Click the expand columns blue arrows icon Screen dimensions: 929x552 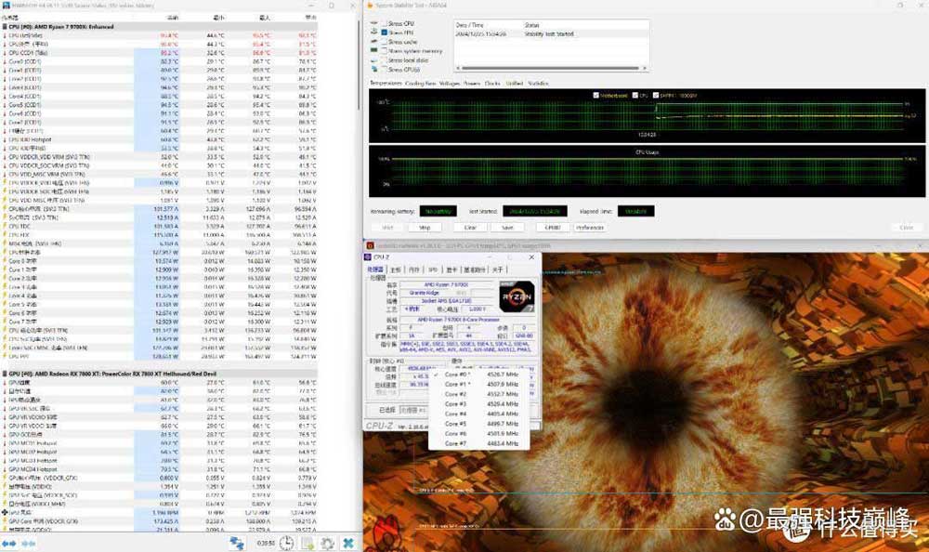pyautogui.click(x=13, y=544)
